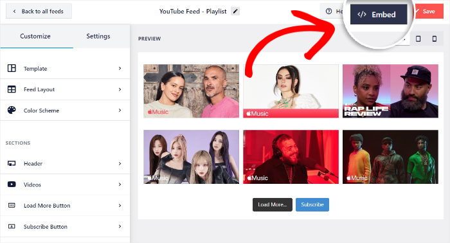Click the Template layout icon
This screenshot has height=243, width=450.
pos(12,68)
